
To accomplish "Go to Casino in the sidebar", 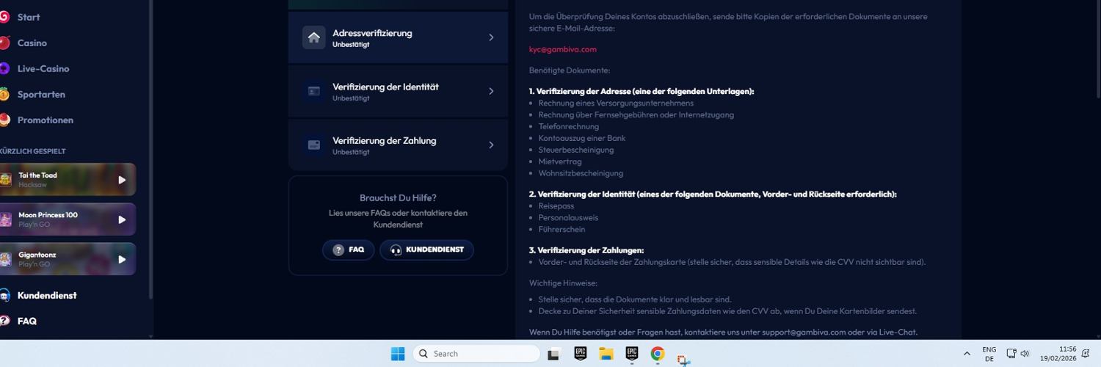I will coord(32,43).
